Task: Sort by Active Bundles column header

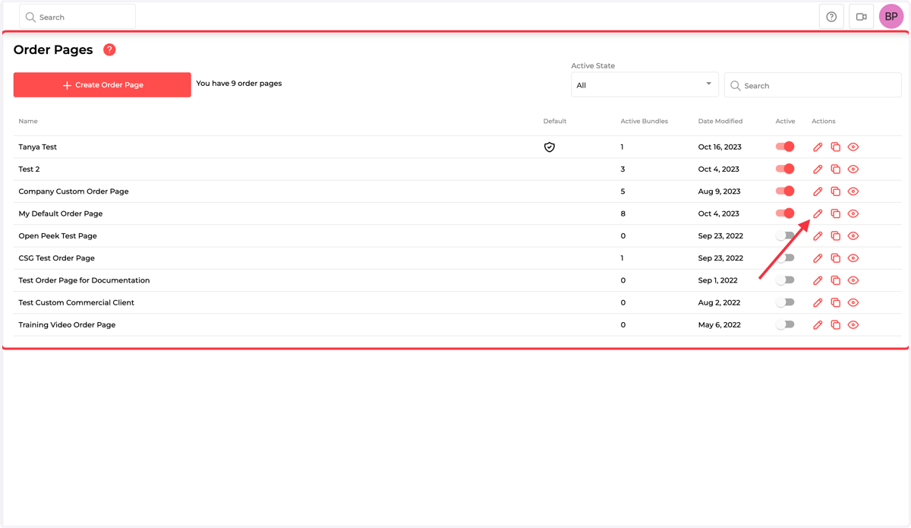Action: (645, 122)
